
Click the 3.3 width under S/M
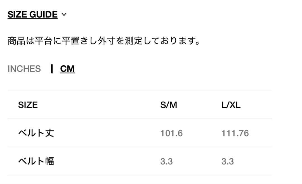[x=166, y=161]
